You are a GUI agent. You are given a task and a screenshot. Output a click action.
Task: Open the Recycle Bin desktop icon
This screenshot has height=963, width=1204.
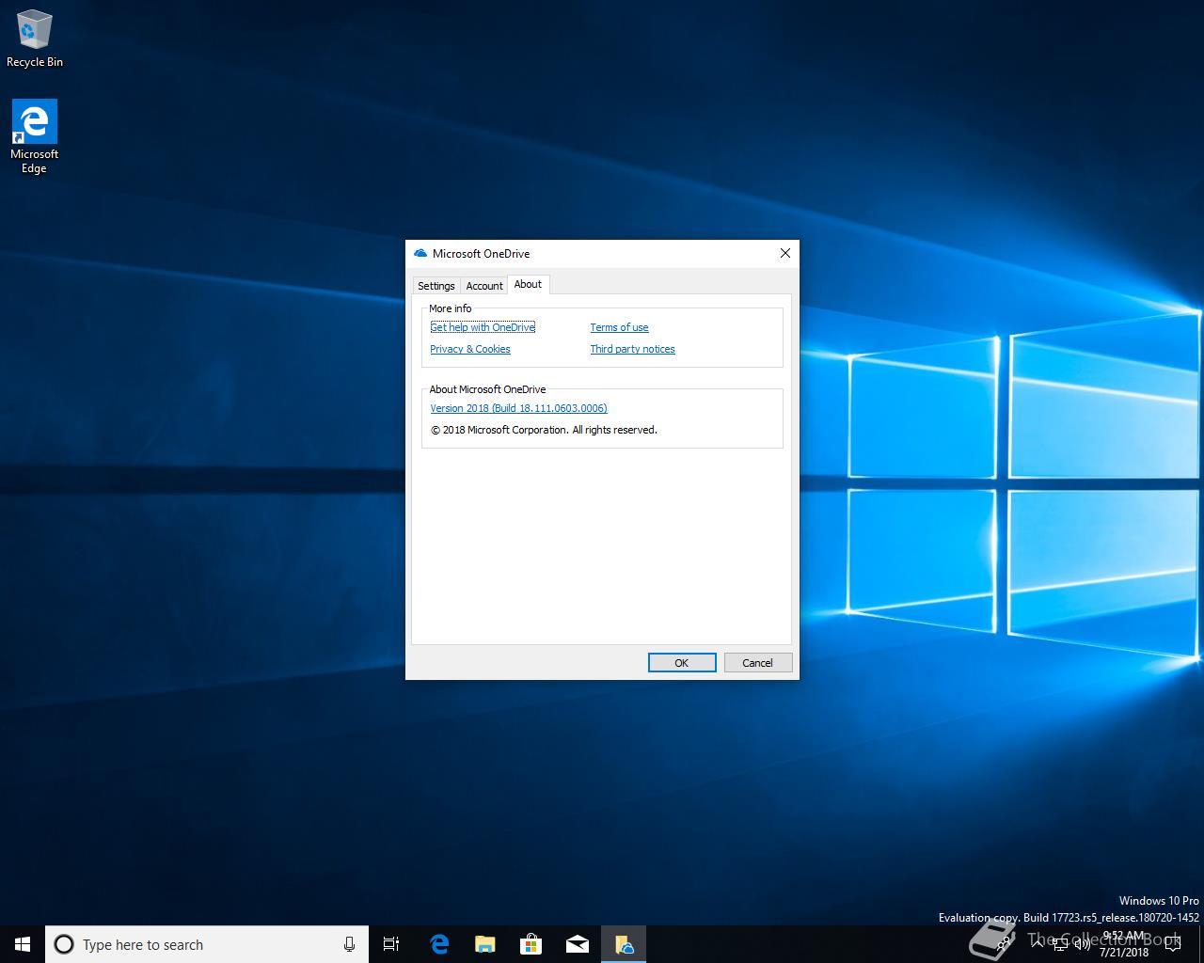34,39
